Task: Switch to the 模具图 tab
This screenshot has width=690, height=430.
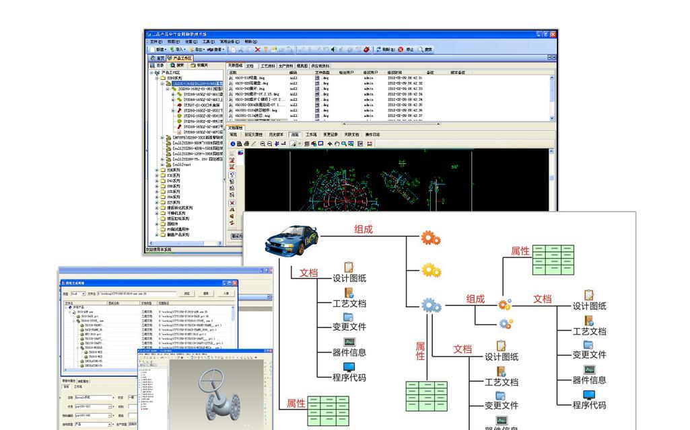Action: (x=302, y=66)
